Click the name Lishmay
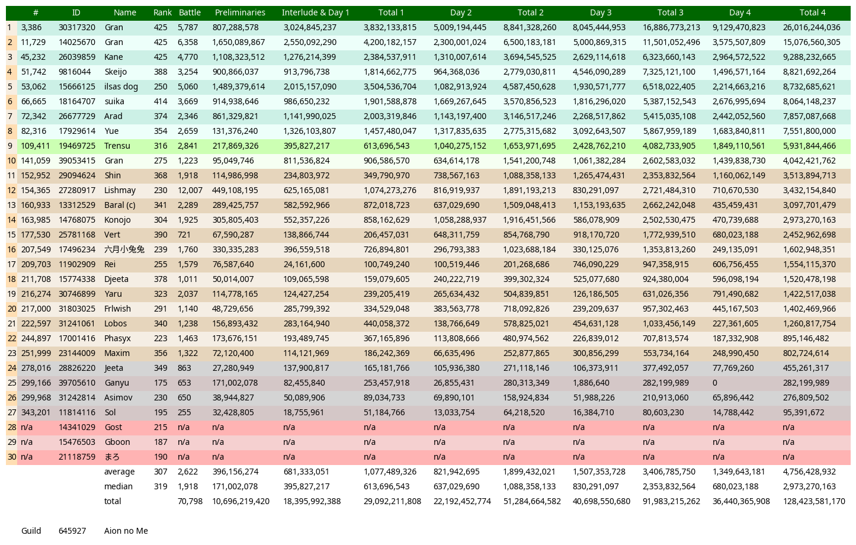Viewport: 856px width, 545px height. 120,190
